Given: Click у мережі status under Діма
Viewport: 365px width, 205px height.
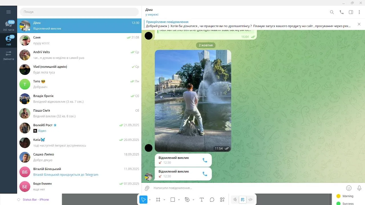Looking at the screenshot, I should pyautogui.click(x=152, y=15).
